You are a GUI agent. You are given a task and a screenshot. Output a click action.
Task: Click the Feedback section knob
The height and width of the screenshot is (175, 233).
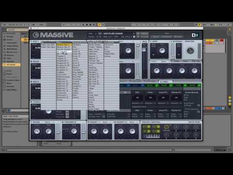click(x=74, y=131)
